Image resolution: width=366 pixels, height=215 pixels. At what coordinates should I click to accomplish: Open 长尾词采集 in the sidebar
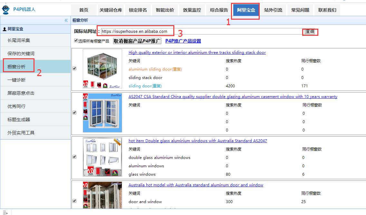[x=35, y=40]
